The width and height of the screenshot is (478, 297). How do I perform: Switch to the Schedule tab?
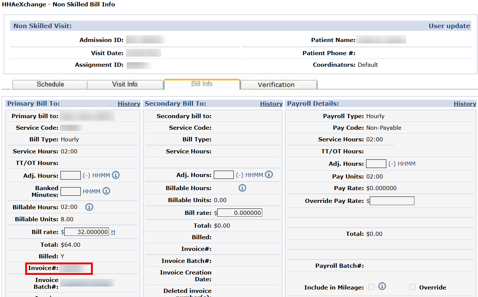pos(50,84)
